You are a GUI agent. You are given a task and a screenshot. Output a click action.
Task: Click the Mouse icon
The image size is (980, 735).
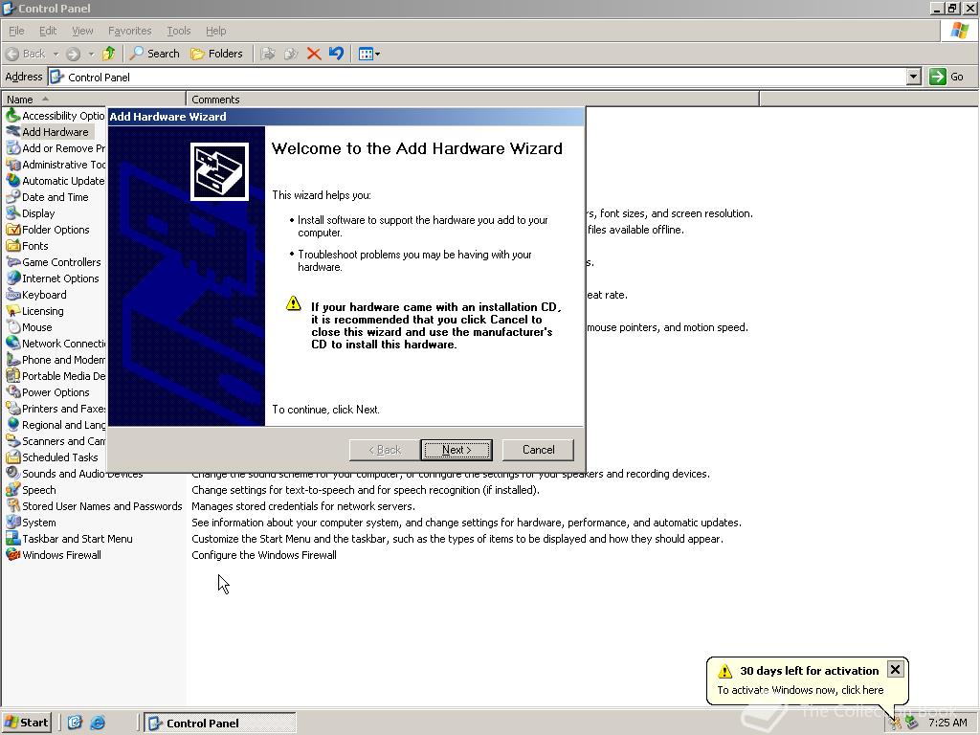(x=12, y=327)
